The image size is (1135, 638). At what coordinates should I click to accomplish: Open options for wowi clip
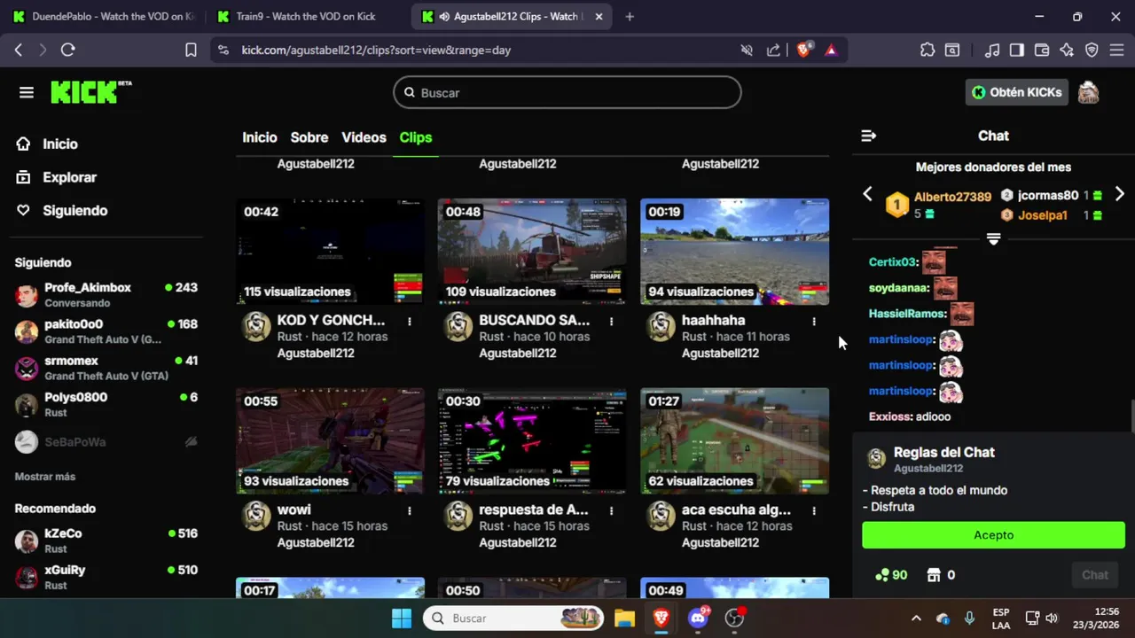[410, 510]
